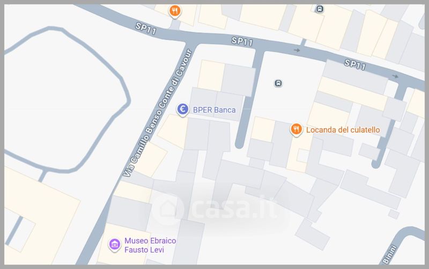The height and width of the screenshot is (269, 429).
Task: Select the bus stop icon along SP11
Action: [320, 9]
